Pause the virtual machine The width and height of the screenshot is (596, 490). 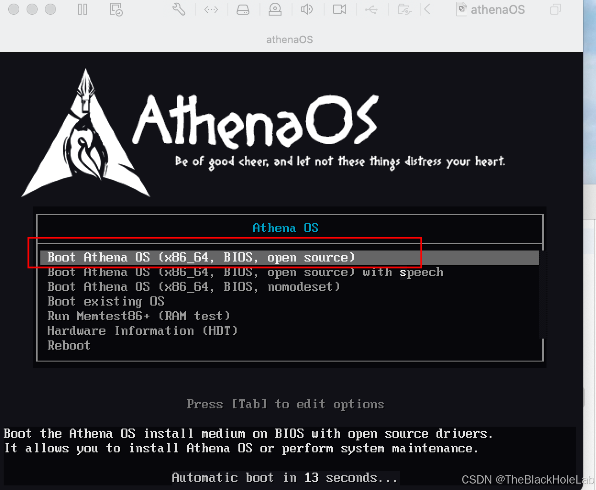83,9
